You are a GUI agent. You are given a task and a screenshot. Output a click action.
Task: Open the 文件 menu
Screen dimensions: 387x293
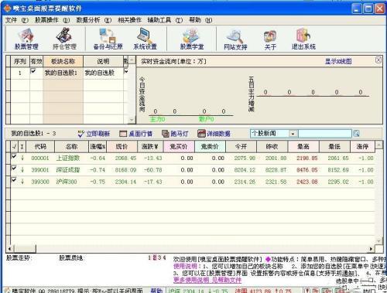click(x=17, y=20)
